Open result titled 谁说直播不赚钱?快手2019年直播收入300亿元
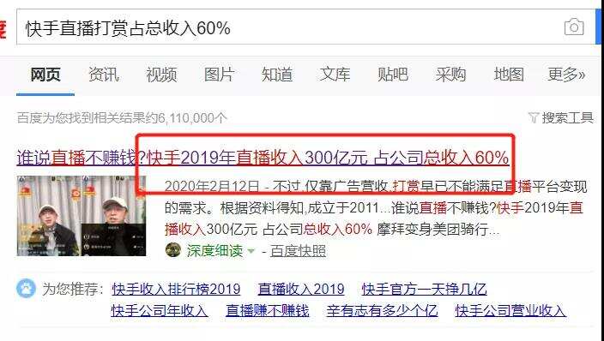 tap(263, 158)
